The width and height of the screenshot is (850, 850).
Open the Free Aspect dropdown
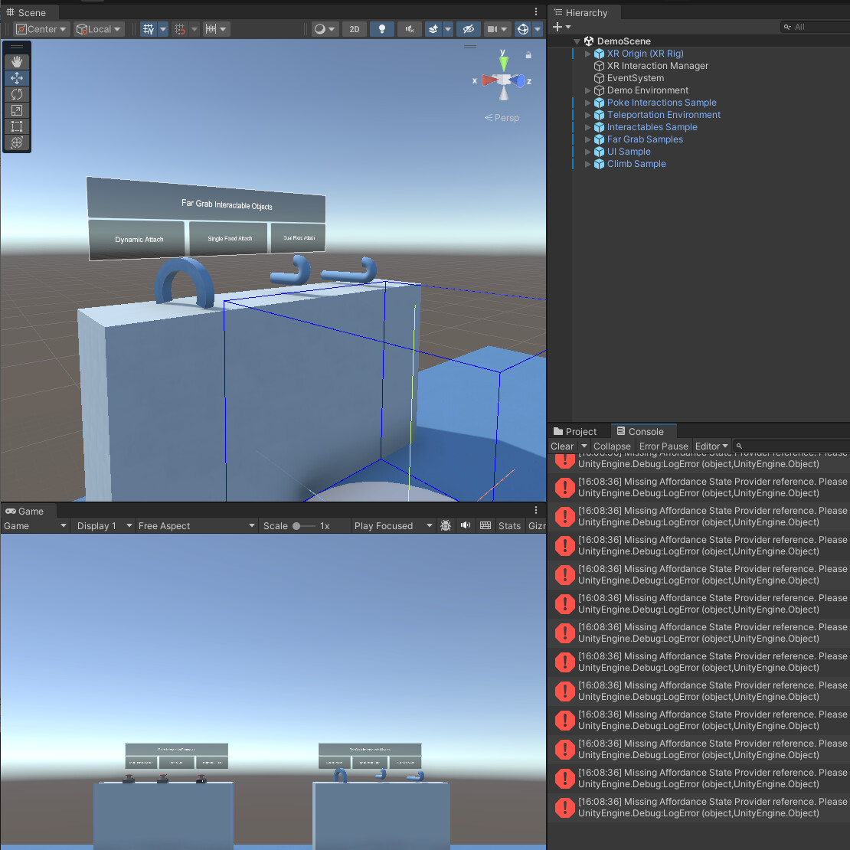(x=196, y=525)
